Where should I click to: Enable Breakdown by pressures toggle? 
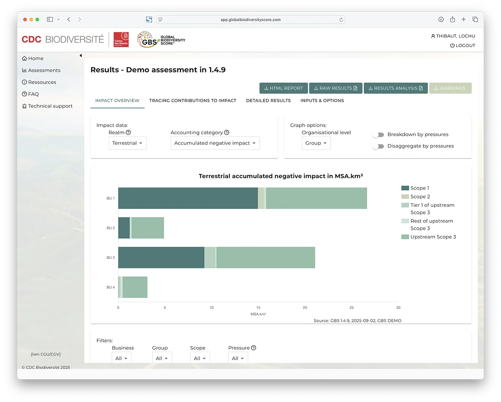(378, 135)
